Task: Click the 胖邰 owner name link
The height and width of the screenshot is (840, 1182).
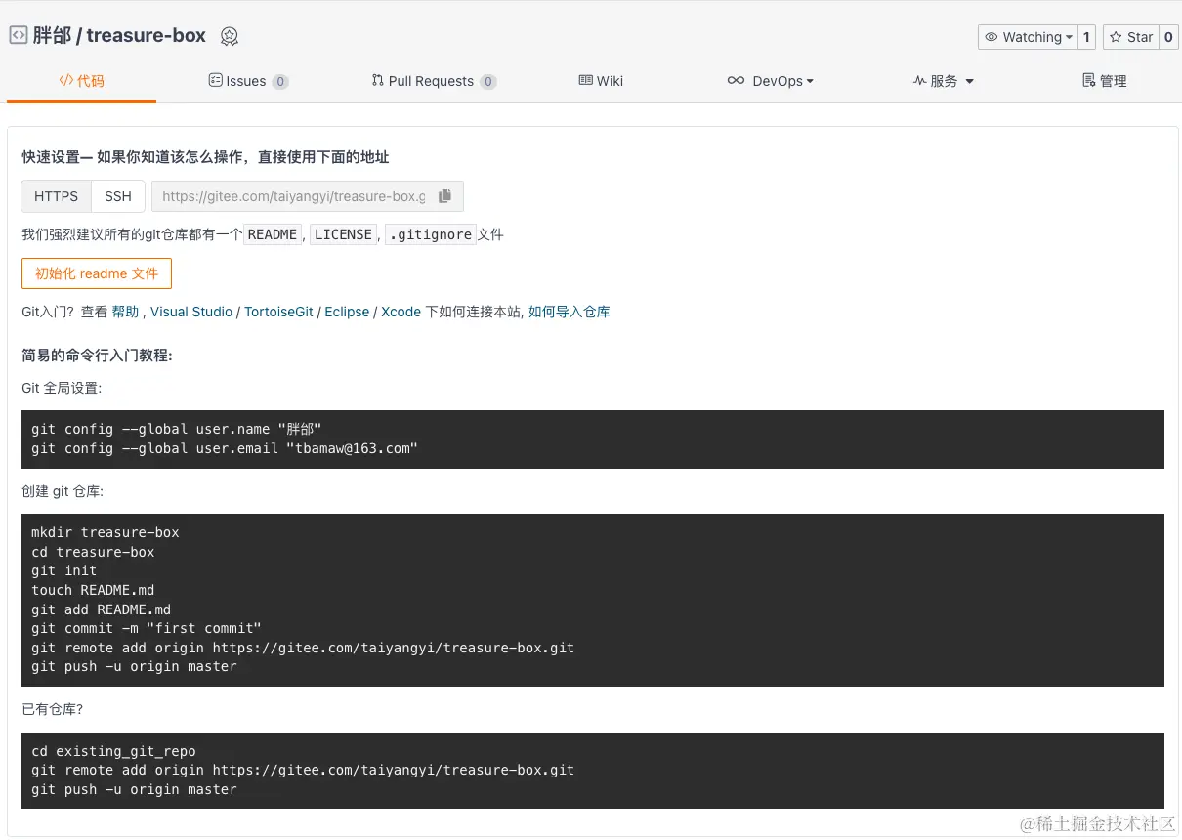Action: pyautogui.click(x=52, y=36)
